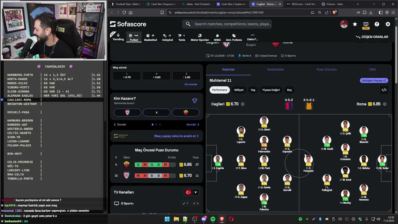Select away win odds 1.62

pyautogui.click(x=186, y=76)
